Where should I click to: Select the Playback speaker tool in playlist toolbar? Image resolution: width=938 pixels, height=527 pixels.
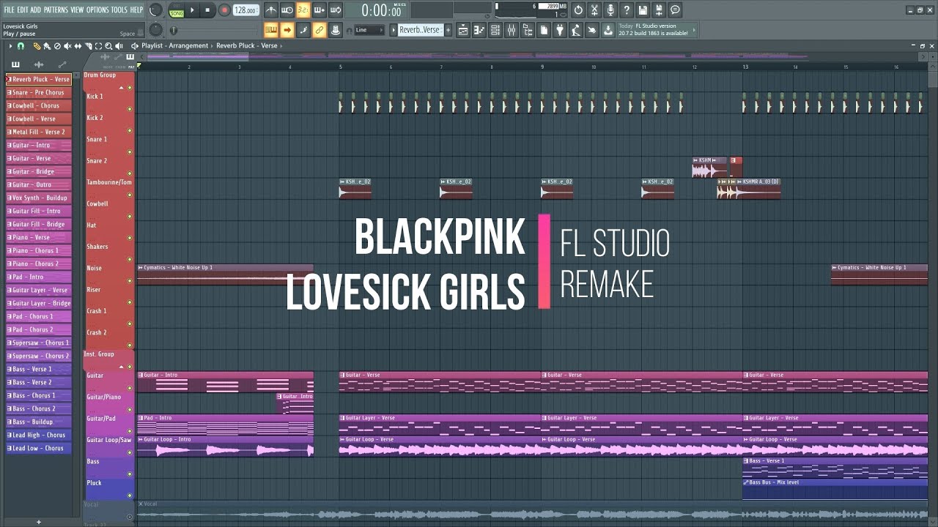coord(119,46)
